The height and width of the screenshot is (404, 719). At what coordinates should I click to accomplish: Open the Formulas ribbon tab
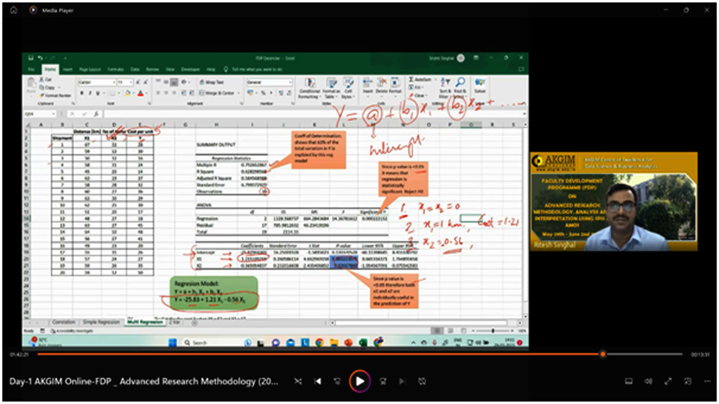point(115,69)
